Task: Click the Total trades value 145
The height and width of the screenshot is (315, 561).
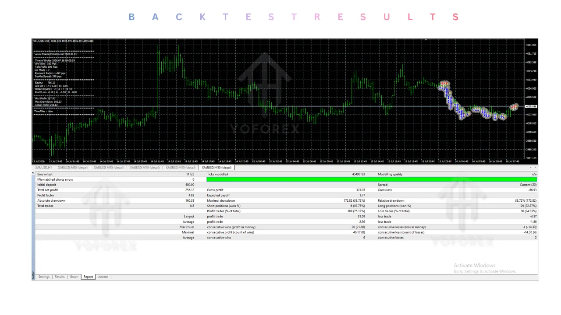Action: (192, 206)
